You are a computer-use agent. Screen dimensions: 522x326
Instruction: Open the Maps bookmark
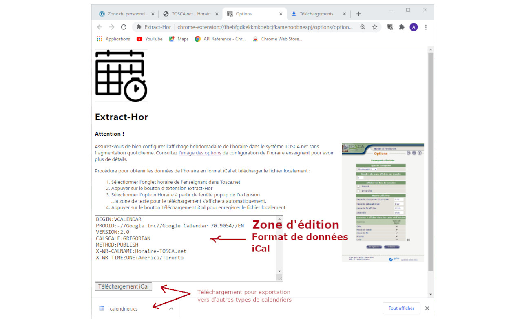pyautogui.click(x=179, y=39)
